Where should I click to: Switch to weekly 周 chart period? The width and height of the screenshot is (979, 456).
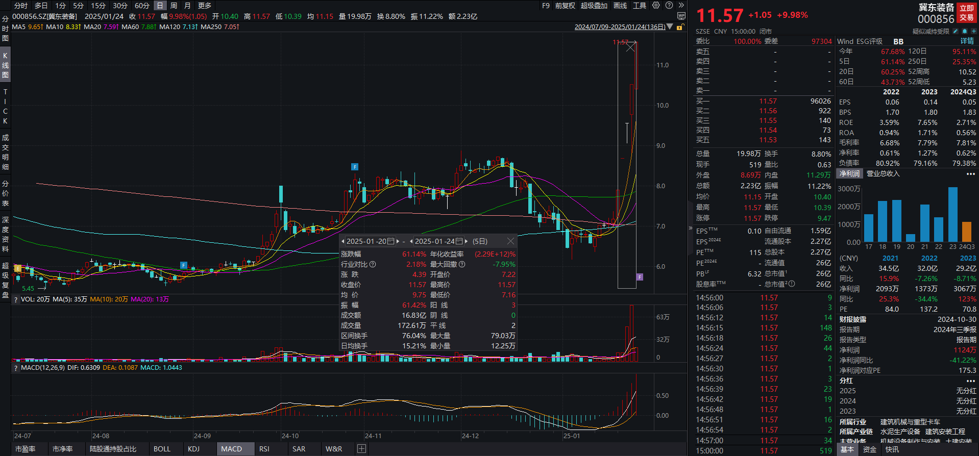174,6
